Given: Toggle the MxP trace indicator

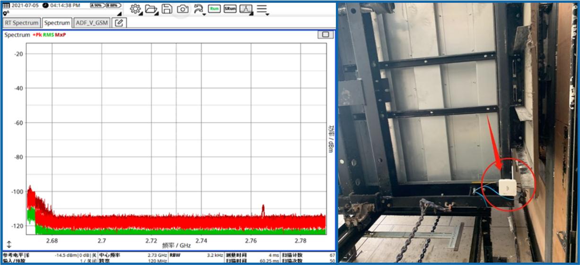Looking at the screenshot, I should point(61,35).
